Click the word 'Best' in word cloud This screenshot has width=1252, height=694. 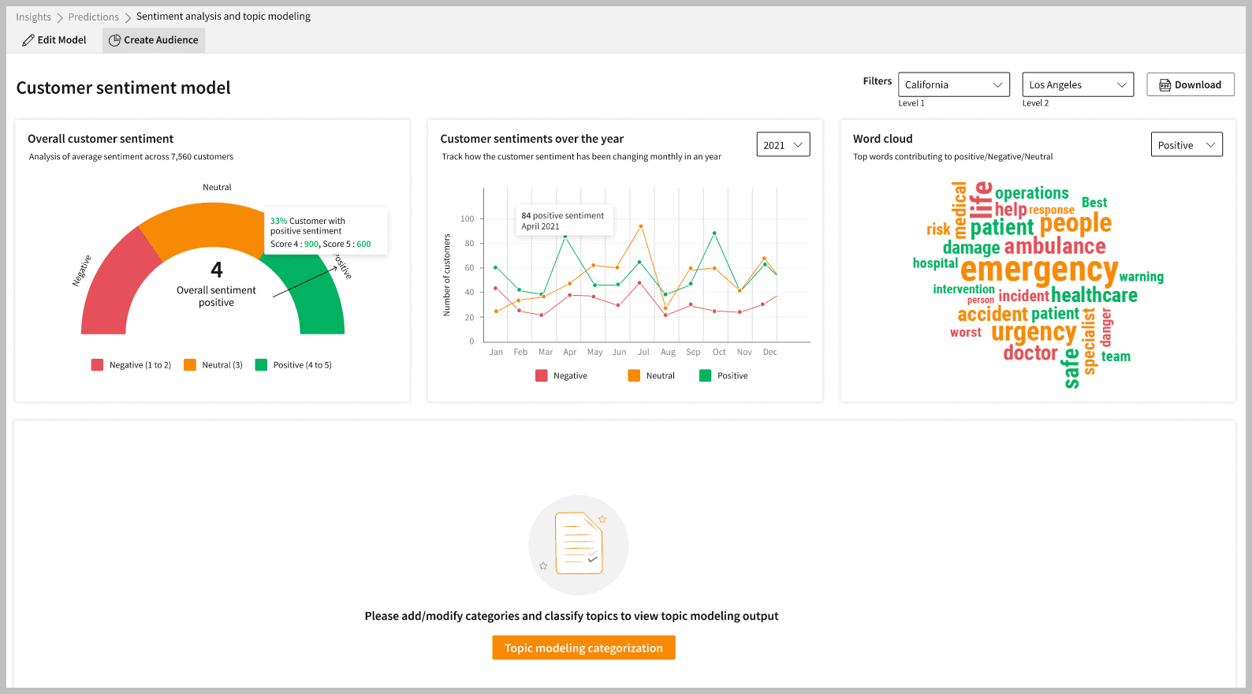tap(1094, 203)
